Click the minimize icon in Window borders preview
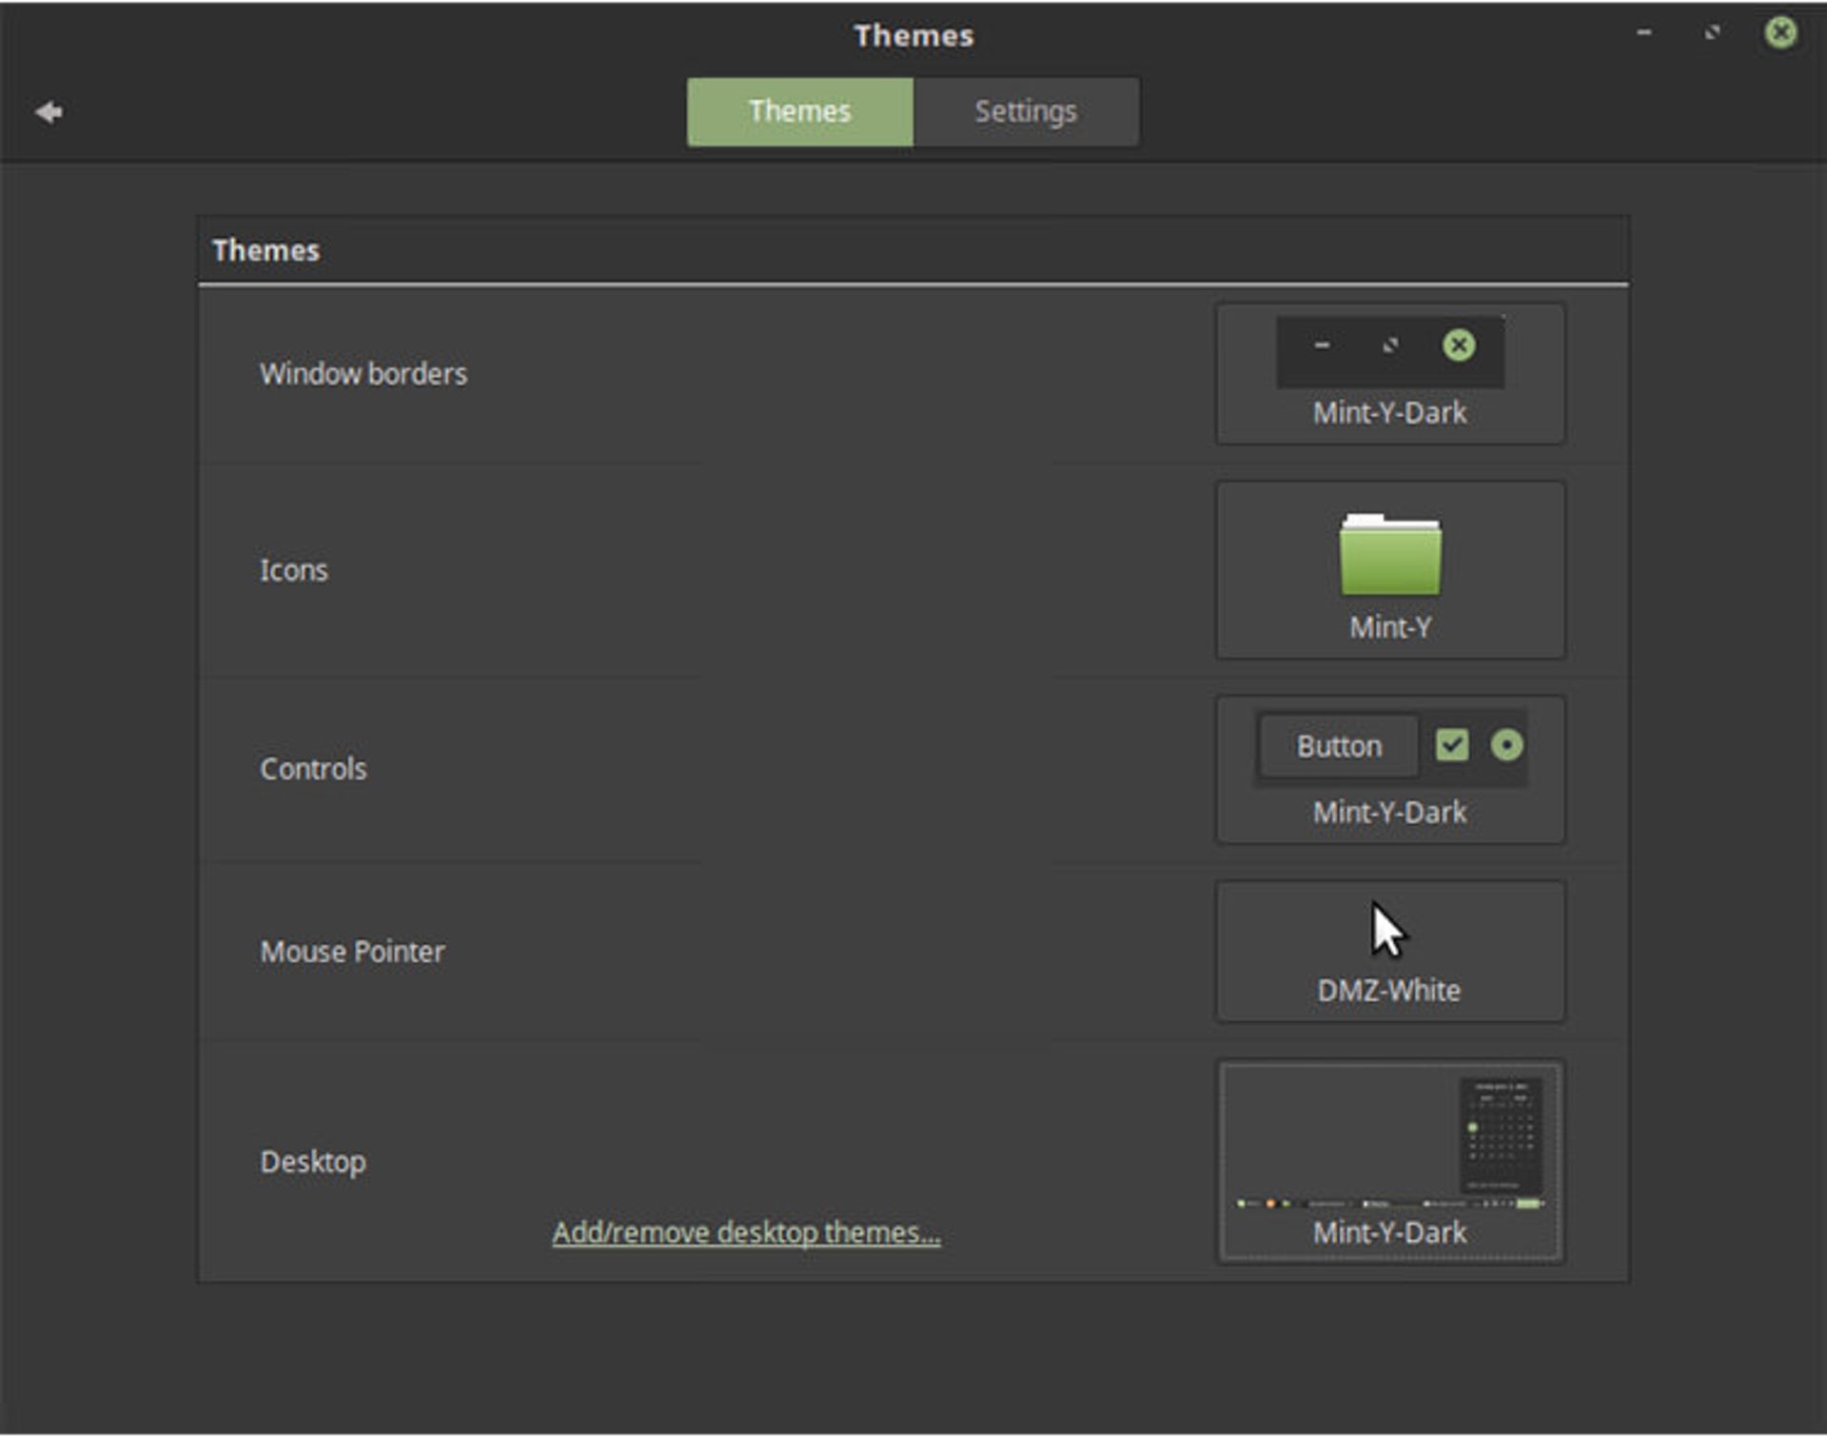Viewport: 1827px width, 1437px height. 1322,345
